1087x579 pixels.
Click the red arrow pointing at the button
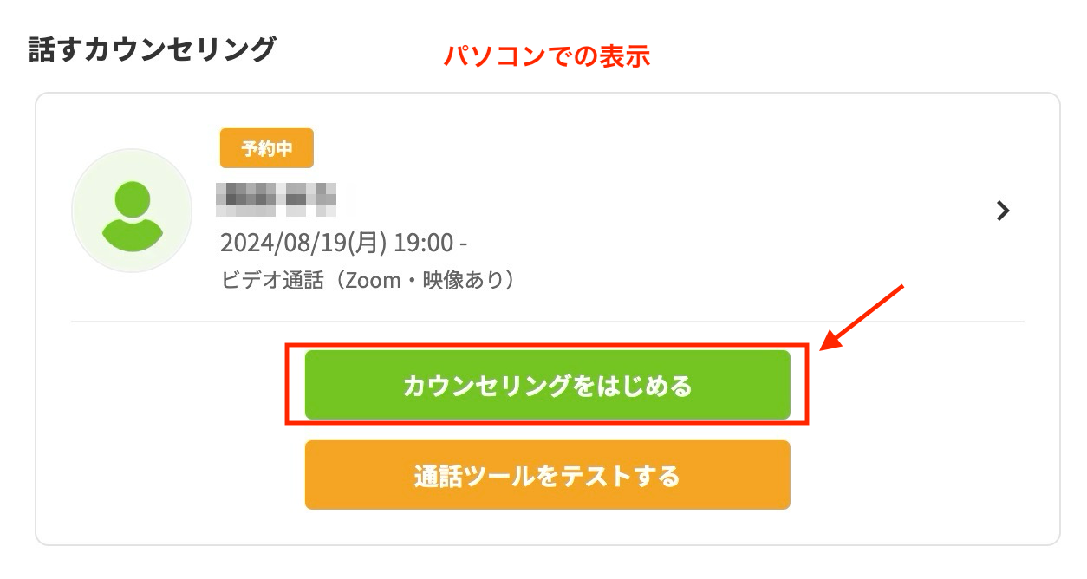click(x=862, y=317)
